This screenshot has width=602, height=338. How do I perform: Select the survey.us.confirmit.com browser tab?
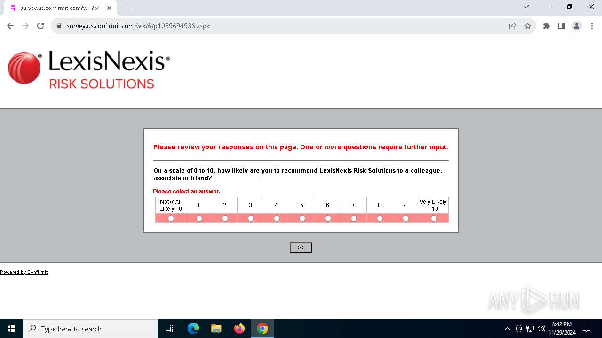point(61,8)
